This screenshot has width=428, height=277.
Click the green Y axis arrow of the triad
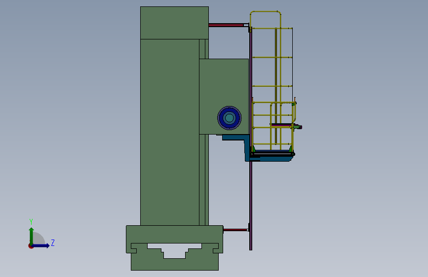[32, 236]
